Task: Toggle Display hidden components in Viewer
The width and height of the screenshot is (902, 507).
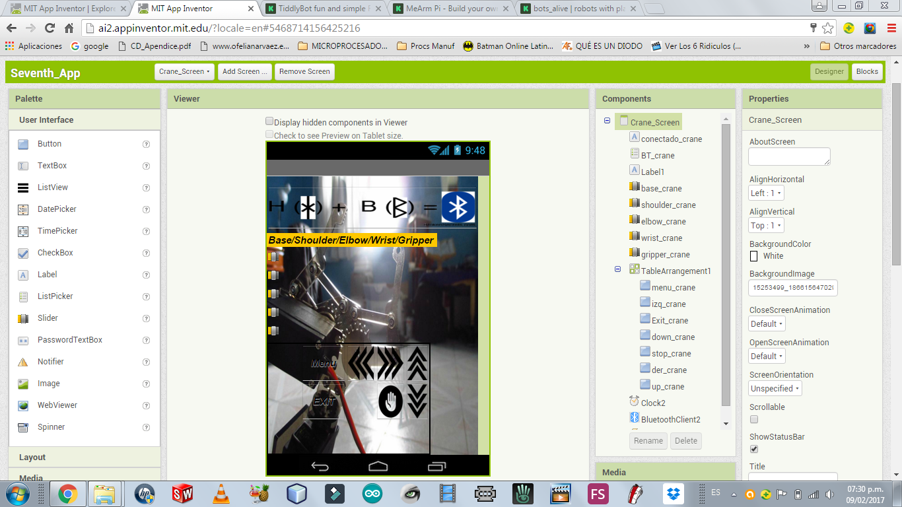Action: click(x=269, y=121)
